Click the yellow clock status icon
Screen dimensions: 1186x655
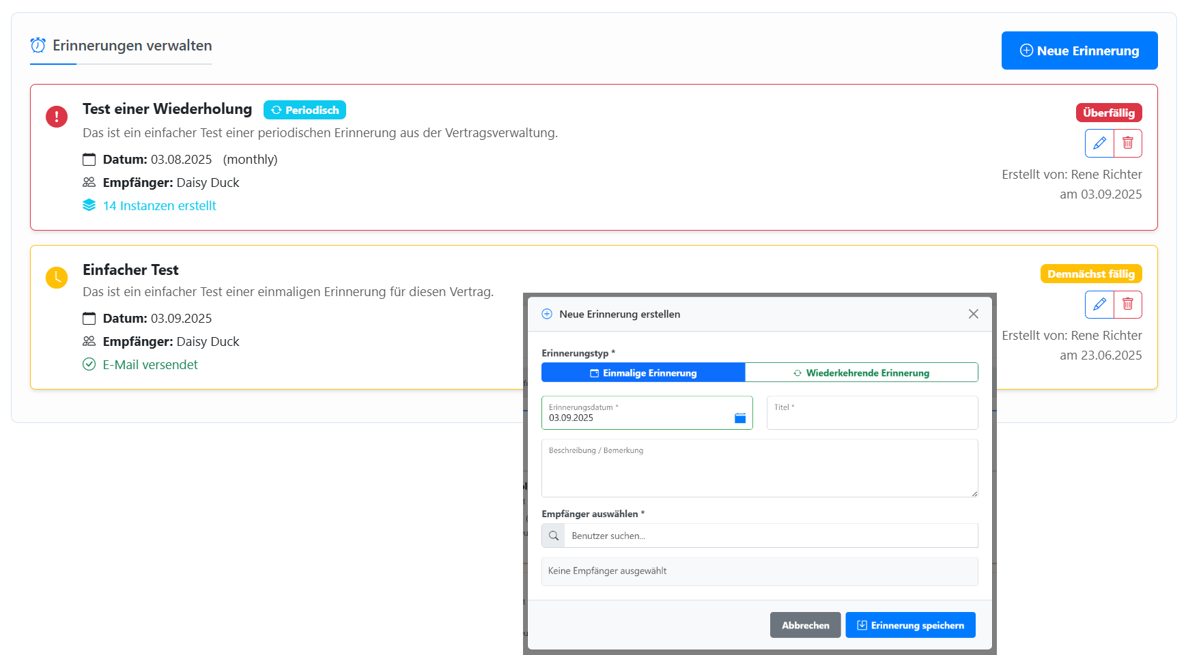point(57,278)
